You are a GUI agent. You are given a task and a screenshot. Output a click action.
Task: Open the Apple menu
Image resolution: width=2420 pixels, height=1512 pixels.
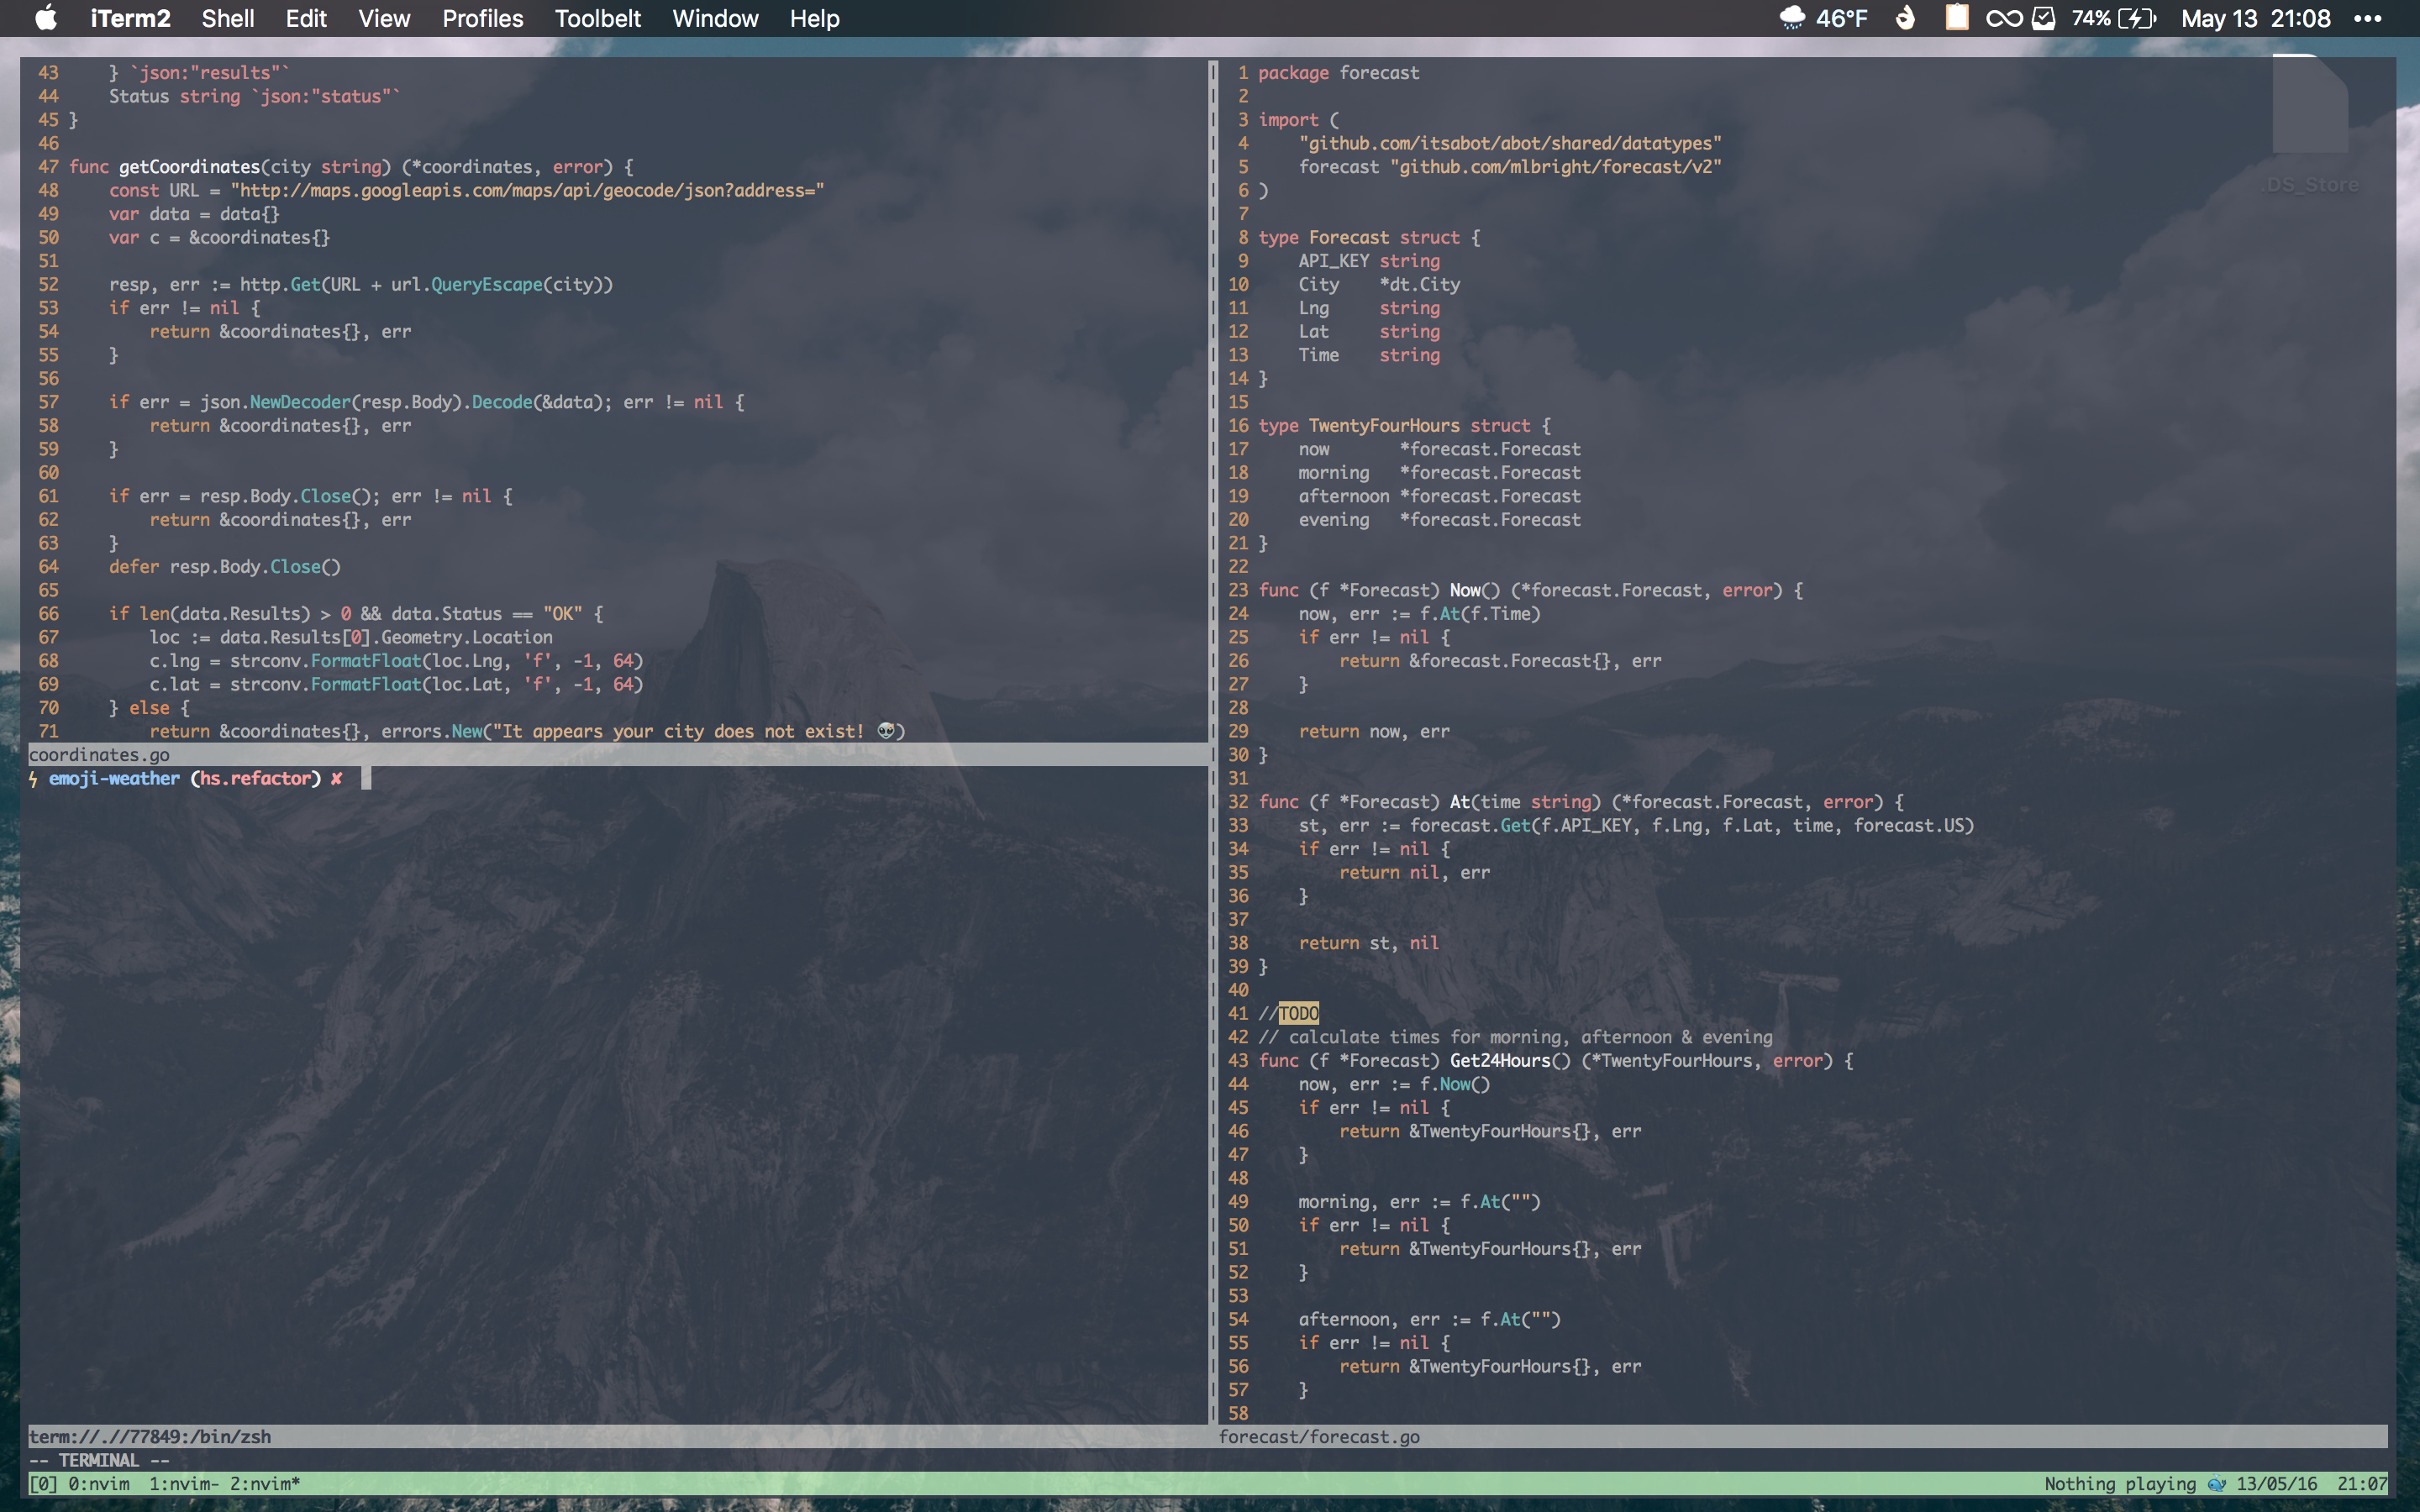[x=46, y=18]
